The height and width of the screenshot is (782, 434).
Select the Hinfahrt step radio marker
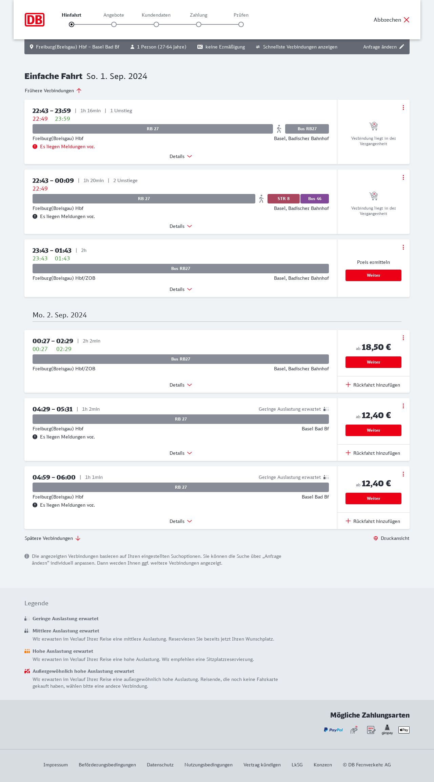72,24
